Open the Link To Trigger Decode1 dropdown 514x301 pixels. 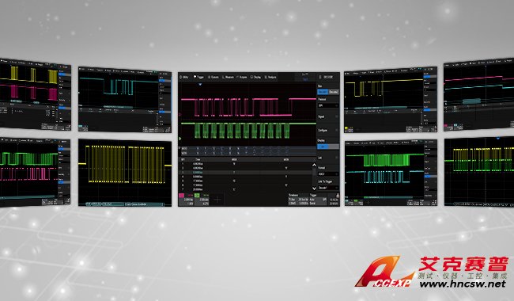pos(328,188)
